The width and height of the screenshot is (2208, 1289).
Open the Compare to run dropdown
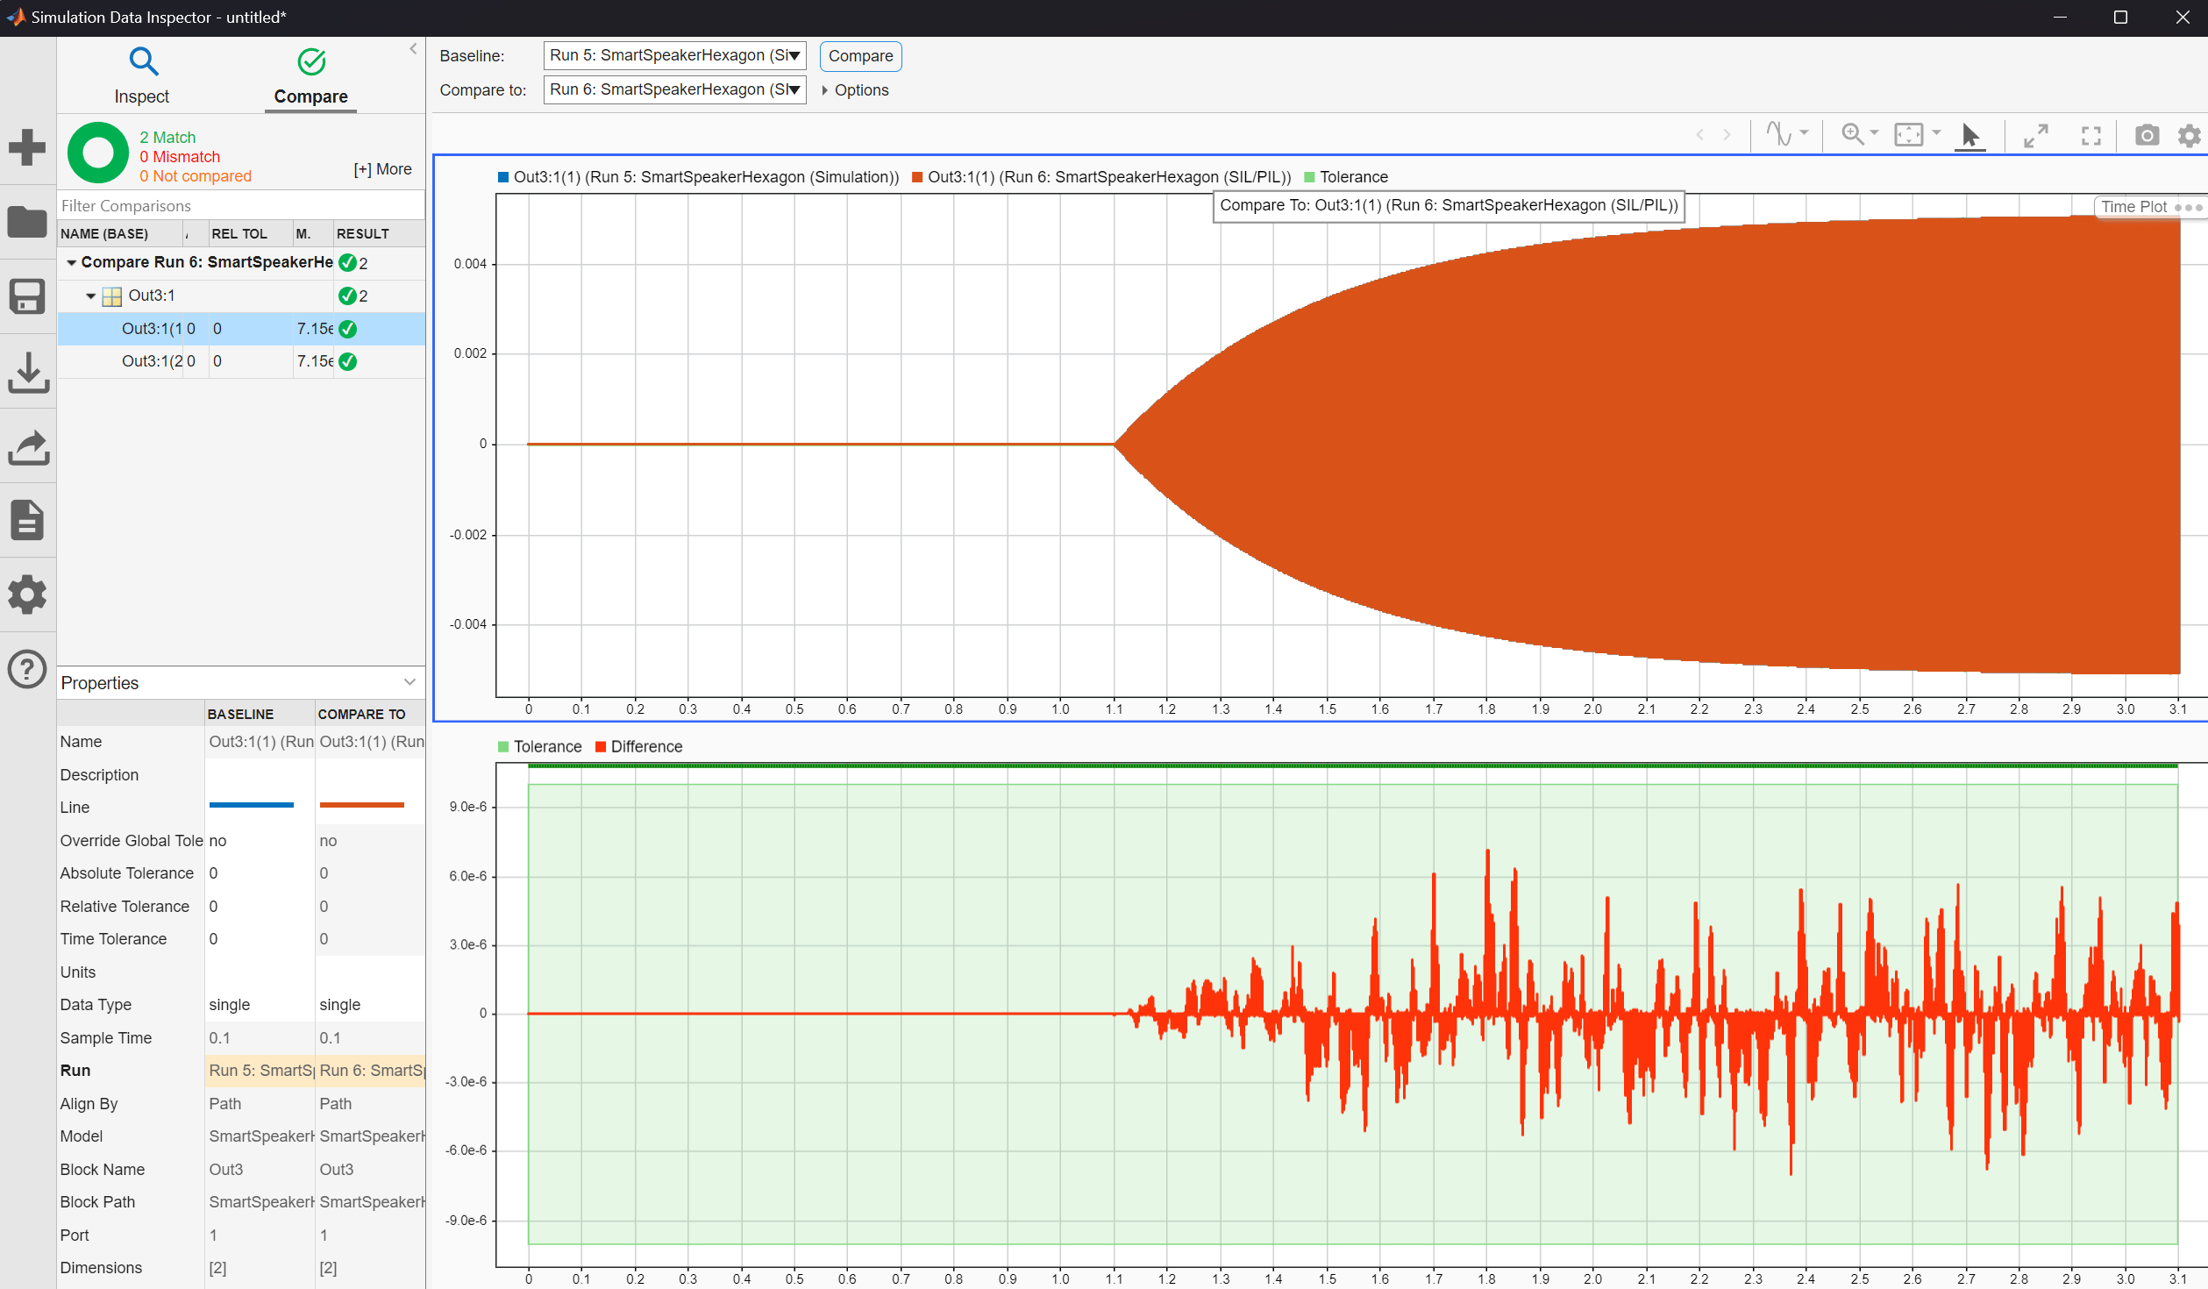pyautogui.click(x=673, y=90)
